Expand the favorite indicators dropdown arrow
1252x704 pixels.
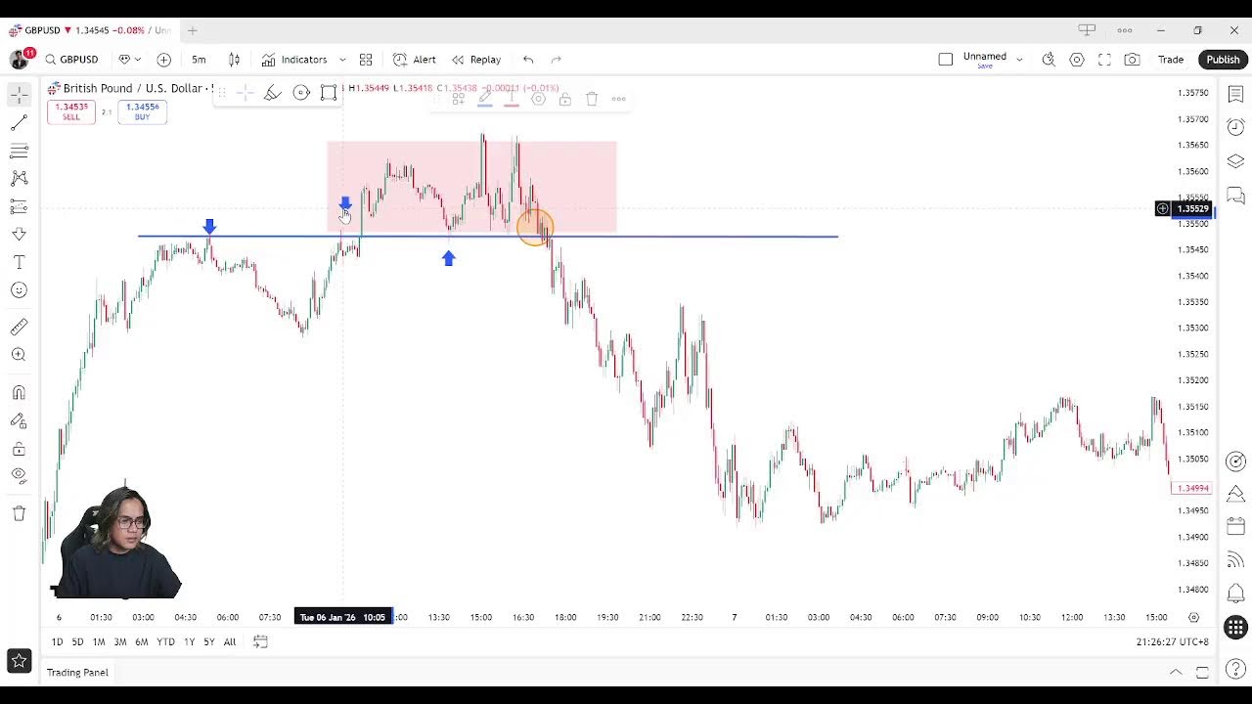[342, 60]
